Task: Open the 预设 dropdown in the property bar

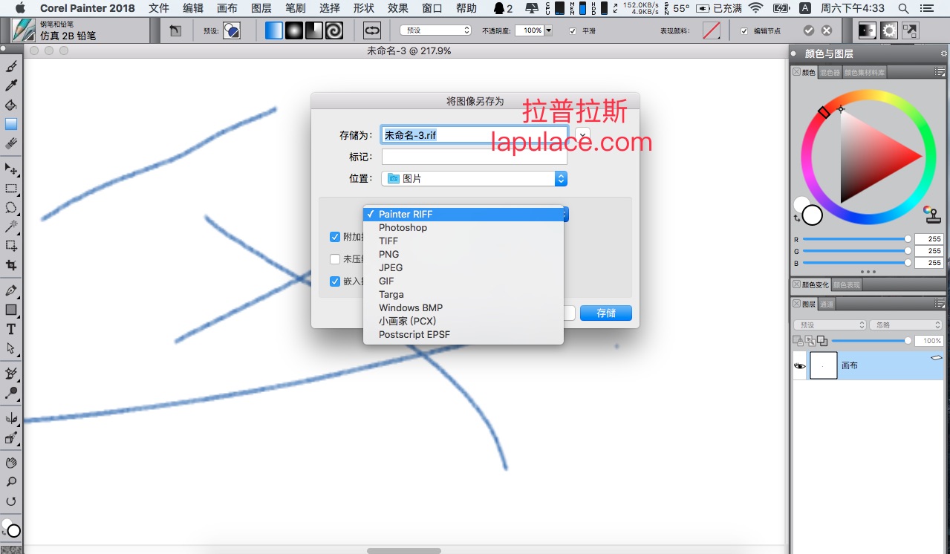Action: click(435, 30)
